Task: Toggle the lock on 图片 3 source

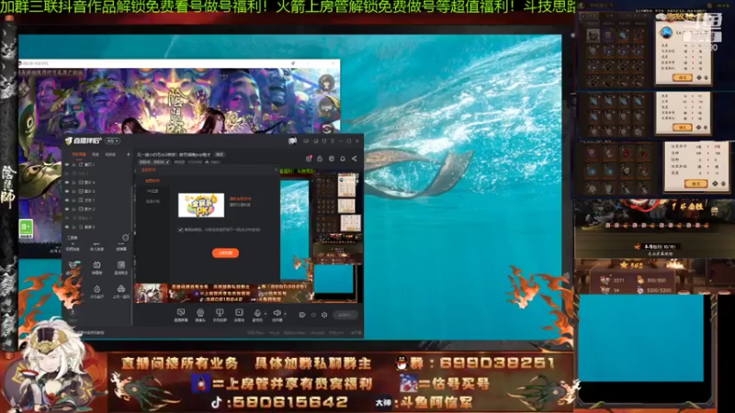Action: [73, 192]
